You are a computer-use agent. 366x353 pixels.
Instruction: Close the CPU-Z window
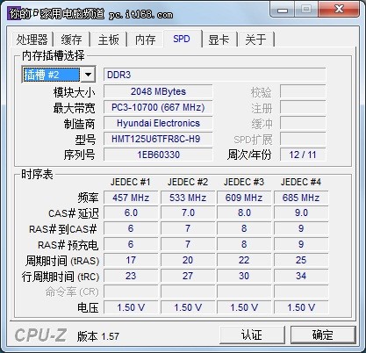pyautogui.click(x=339, y=10)
